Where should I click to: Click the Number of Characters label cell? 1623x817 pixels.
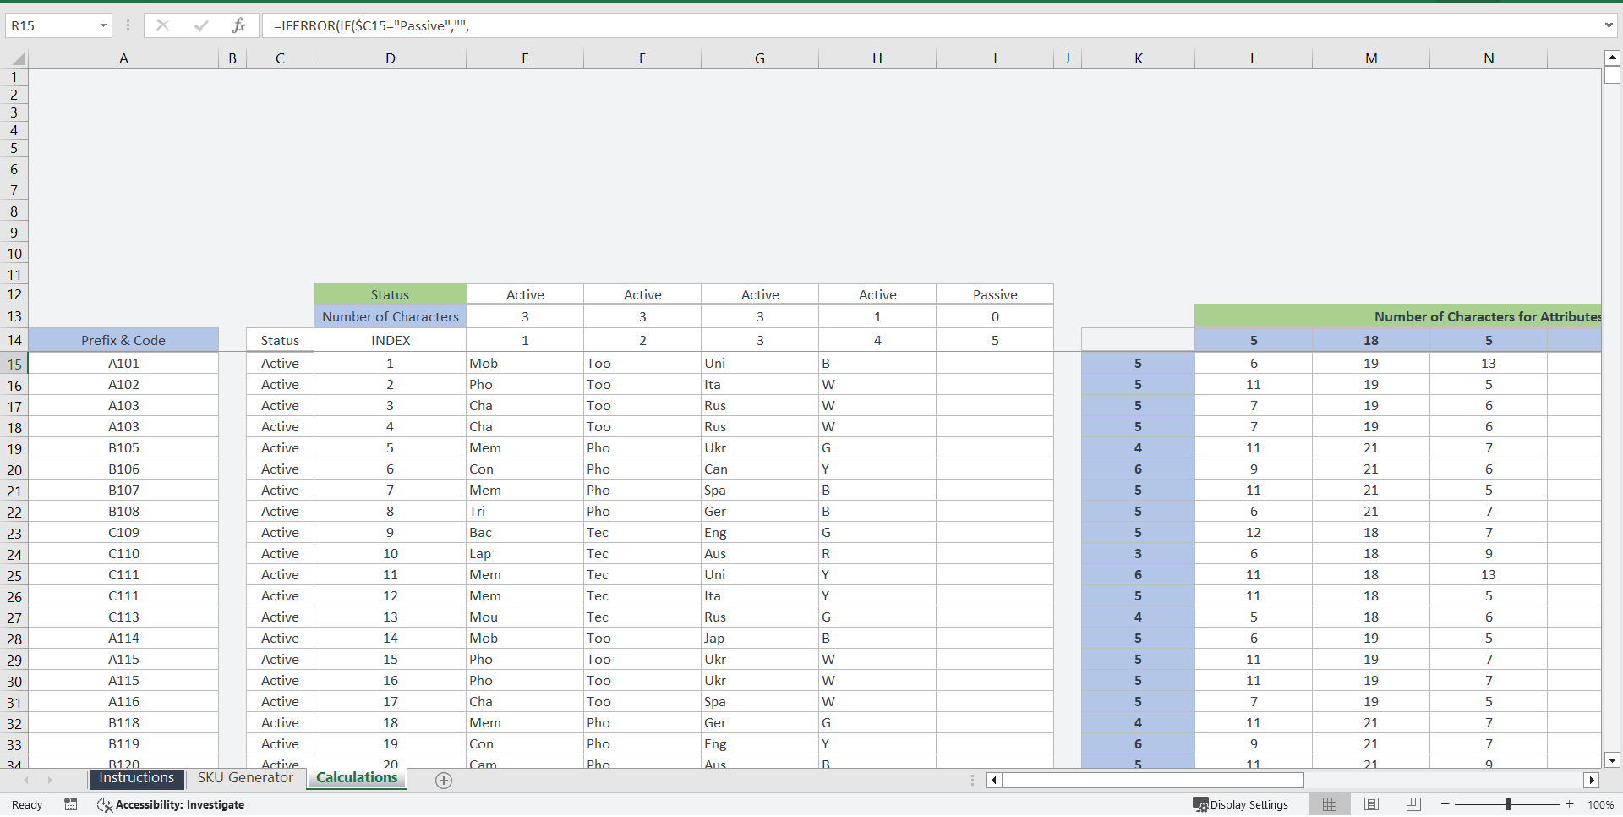[390, 316]
